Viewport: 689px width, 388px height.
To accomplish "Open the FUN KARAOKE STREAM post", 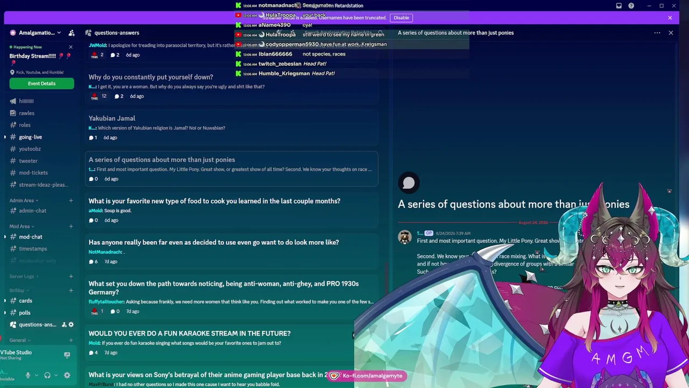I will coord(231,343).
